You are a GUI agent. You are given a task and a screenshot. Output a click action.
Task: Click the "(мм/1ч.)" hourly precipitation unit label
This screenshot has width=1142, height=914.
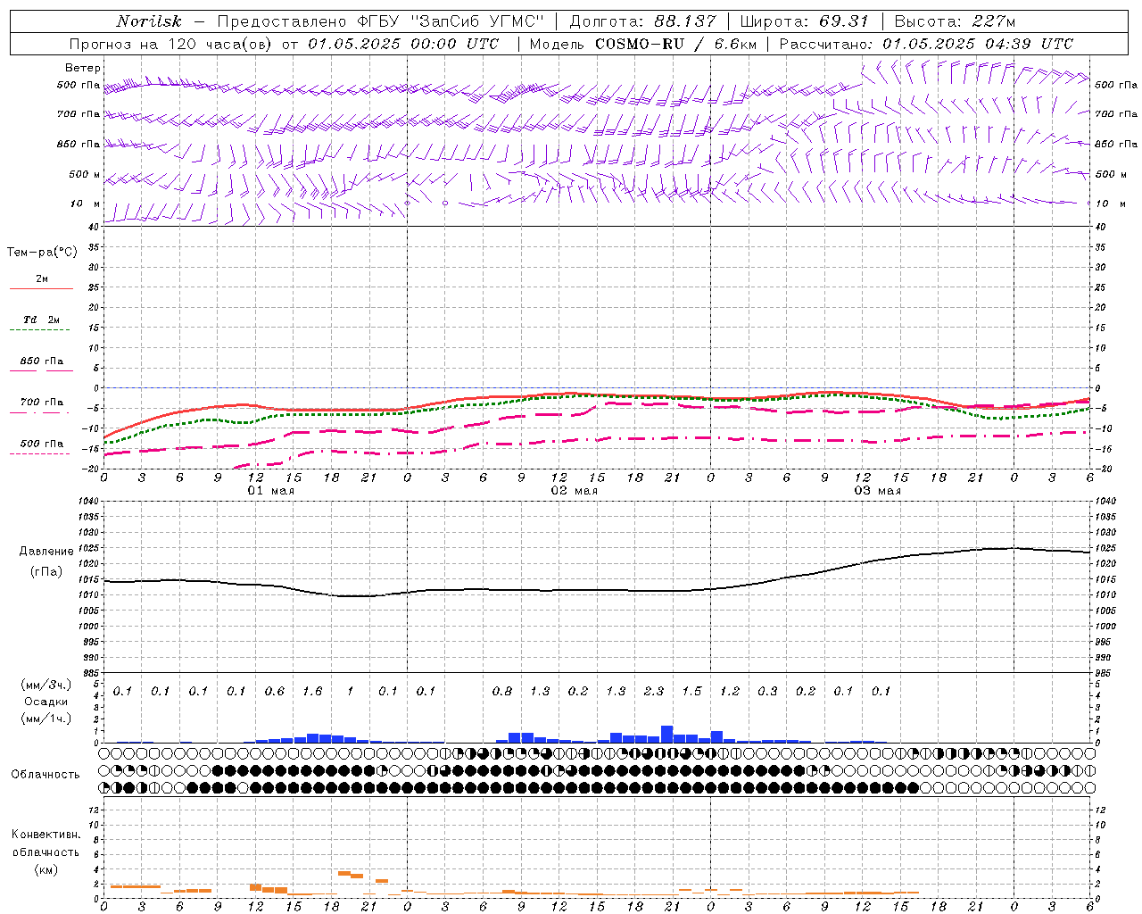pyautogui.click(x=47, y=719)
